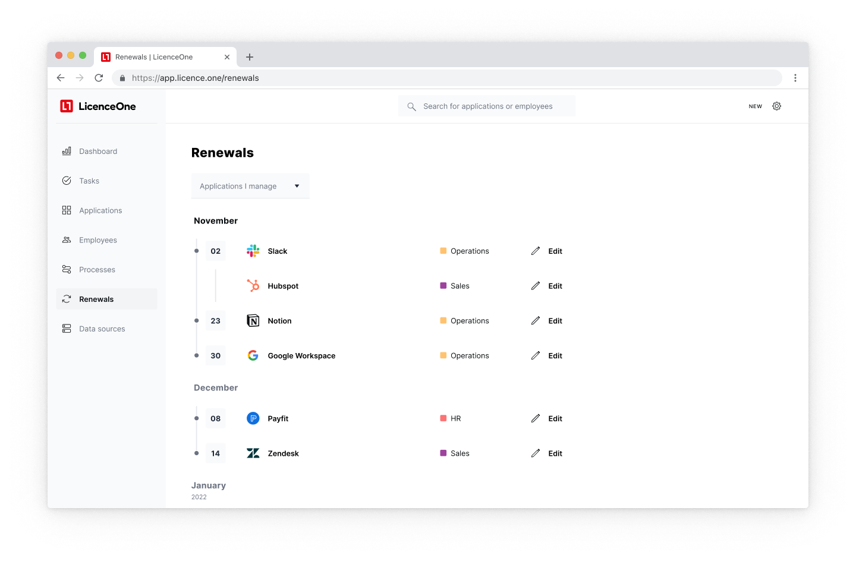This screenshot has height=561, width=856.
Task: Edit the Notion renewal
Action: coord(547,321)
